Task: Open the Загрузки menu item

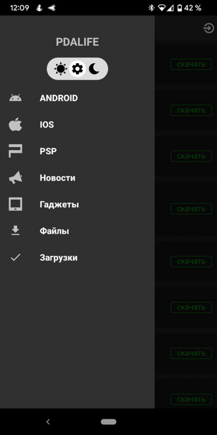Action: (x=59, y=258)
